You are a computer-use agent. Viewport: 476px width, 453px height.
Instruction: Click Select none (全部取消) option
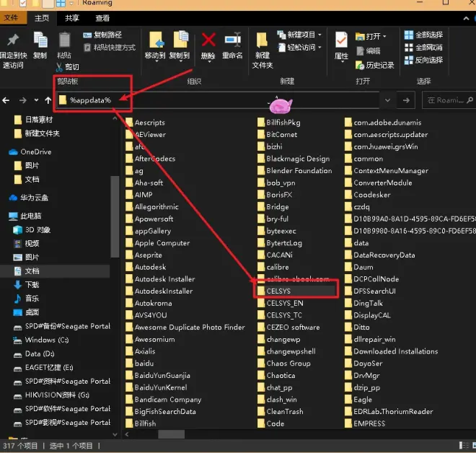point(424,48)
